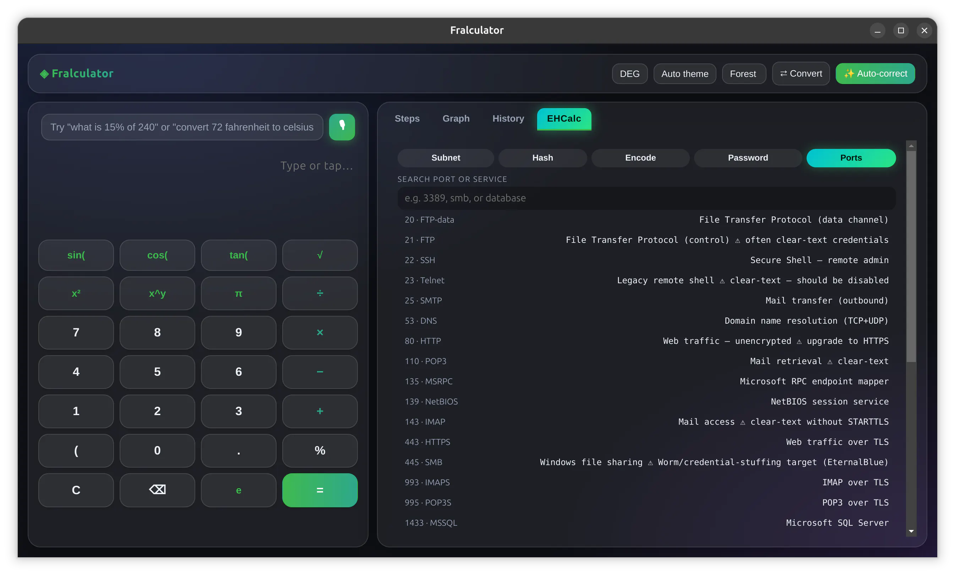Toggle the DEG angle mode
The image size is (955, 575).
pos(629,73)
